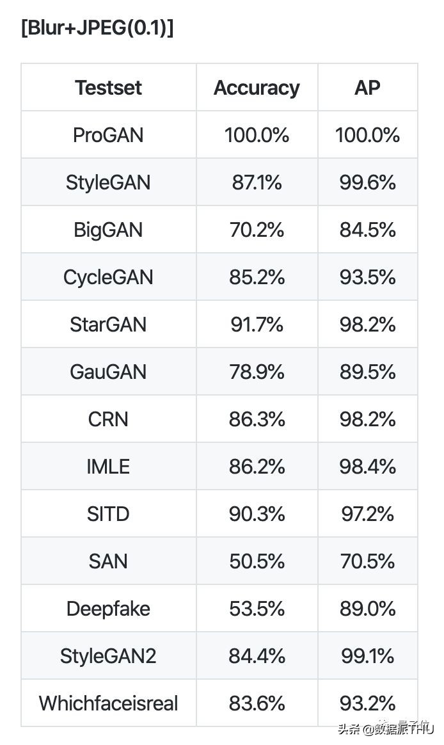This screenshot has height=745, width=444.
Task: Select the Deepfake testset cell
Action: (108, 609)
